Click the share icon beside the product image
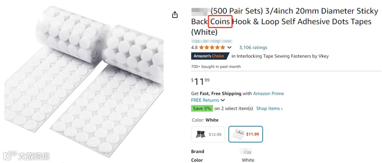The image size is (382, 163). pos(175,15)
